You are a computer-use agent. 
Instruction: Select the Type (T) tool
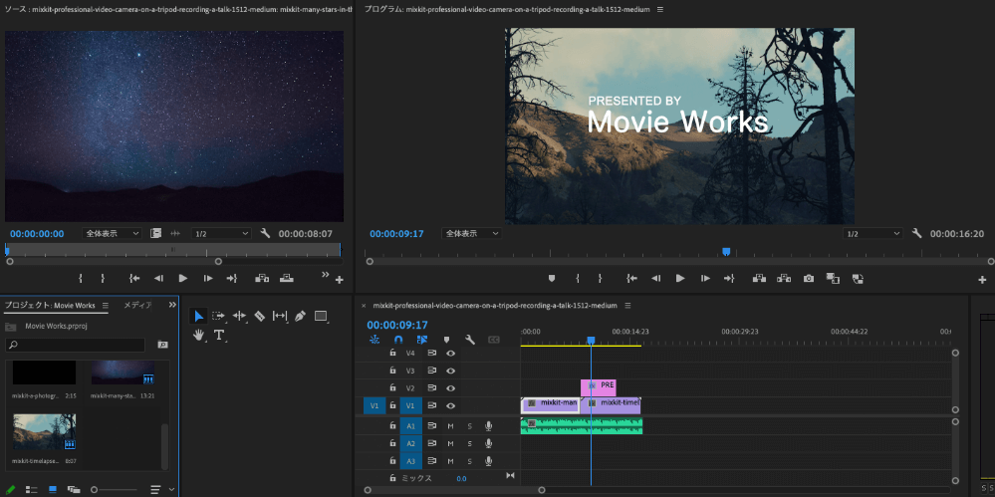point(219,335)
